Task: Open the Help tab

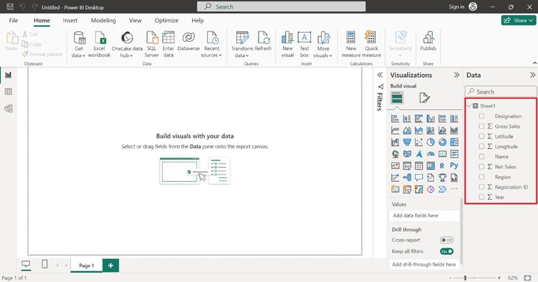Action: point(197,20)
